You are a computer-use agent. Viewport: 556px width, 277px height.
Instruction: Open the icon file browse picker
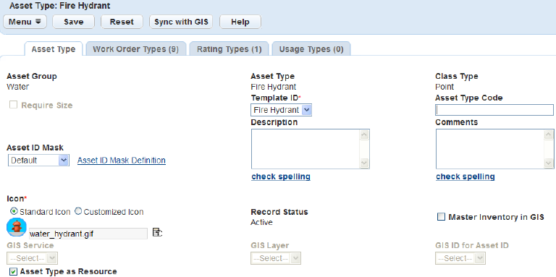pos(157,232)
